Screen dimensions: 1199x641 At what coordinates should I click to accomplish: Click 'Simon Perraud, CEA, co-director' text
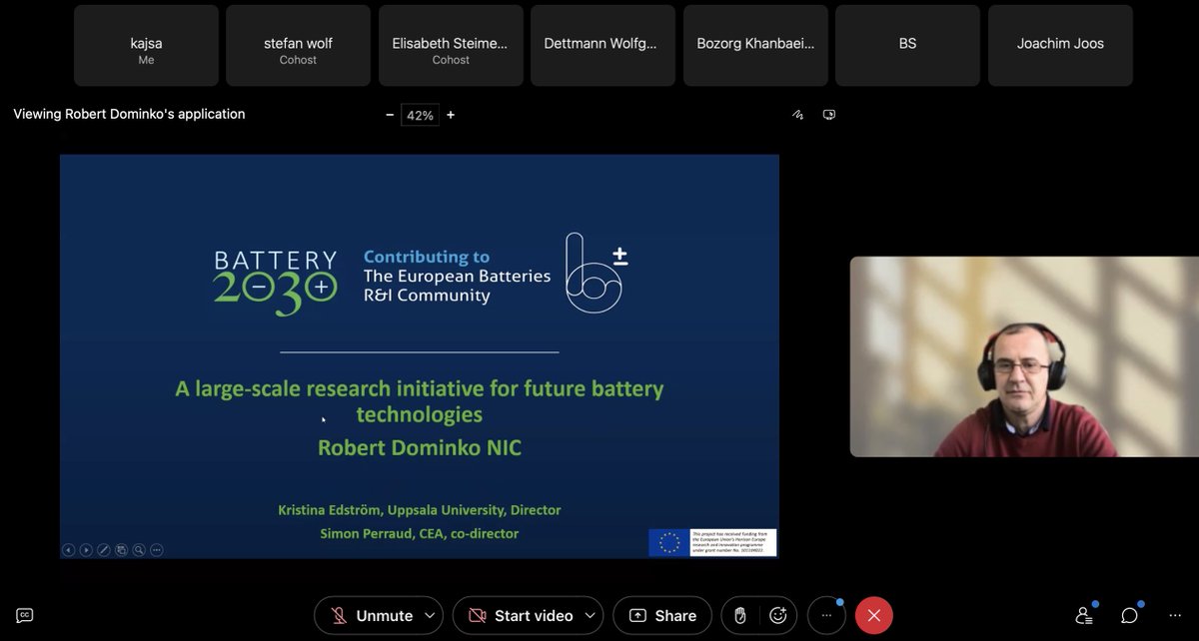420,534
